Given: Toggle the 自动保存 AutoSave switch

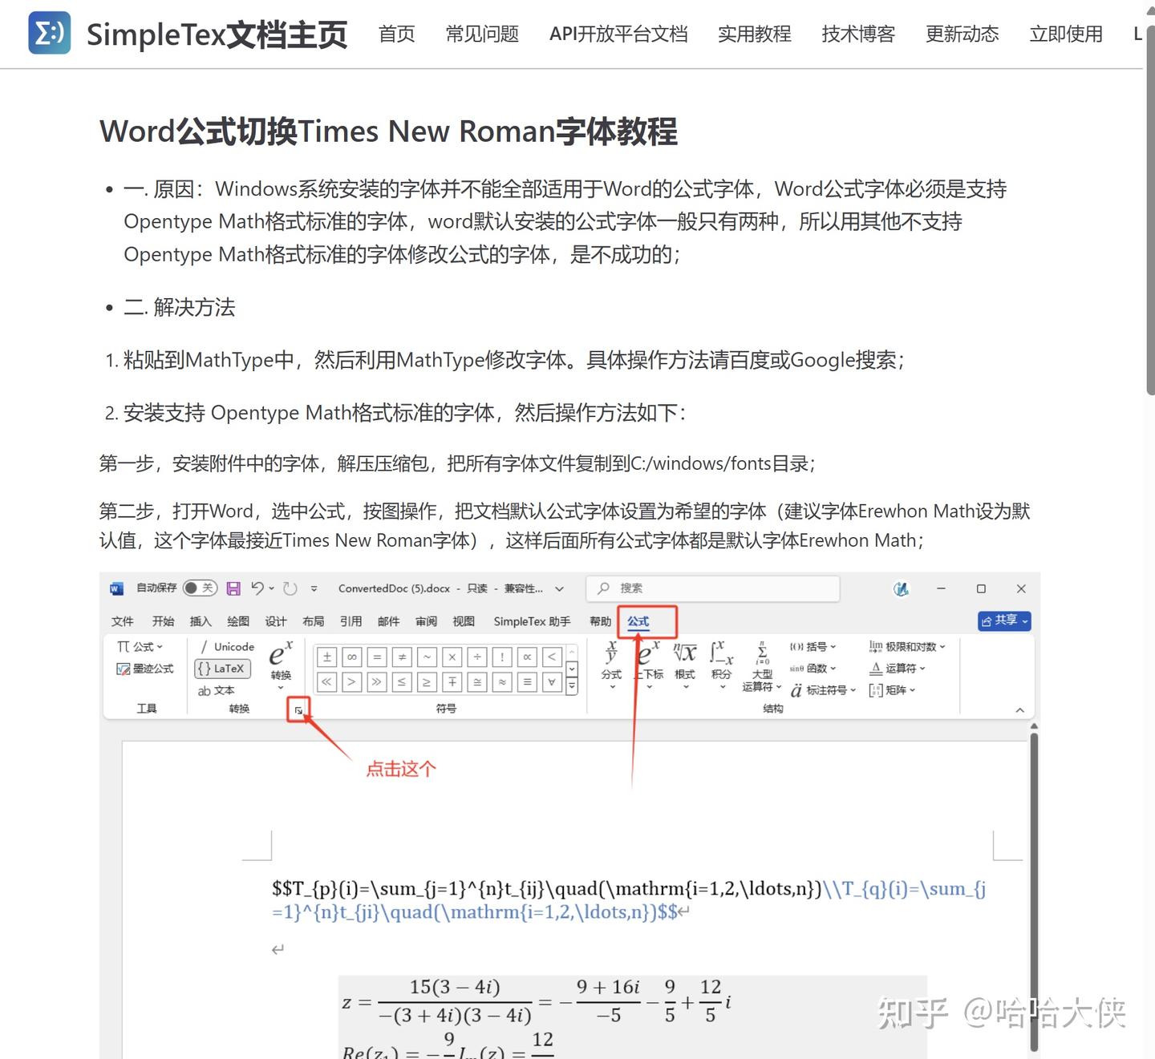Looking at the screenshot, I should [200, 588].
